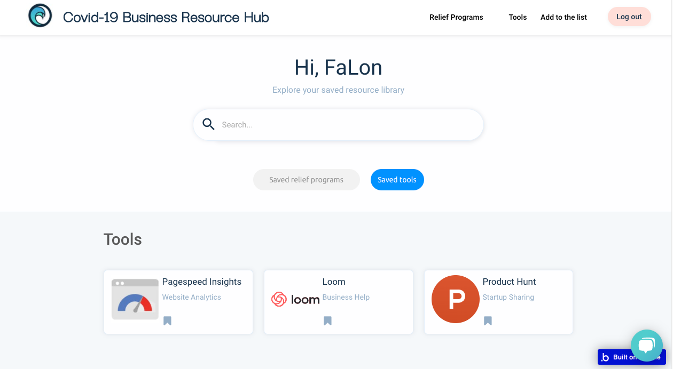Toggle bookmark on Pagespeed Insights card

point(167,320)
